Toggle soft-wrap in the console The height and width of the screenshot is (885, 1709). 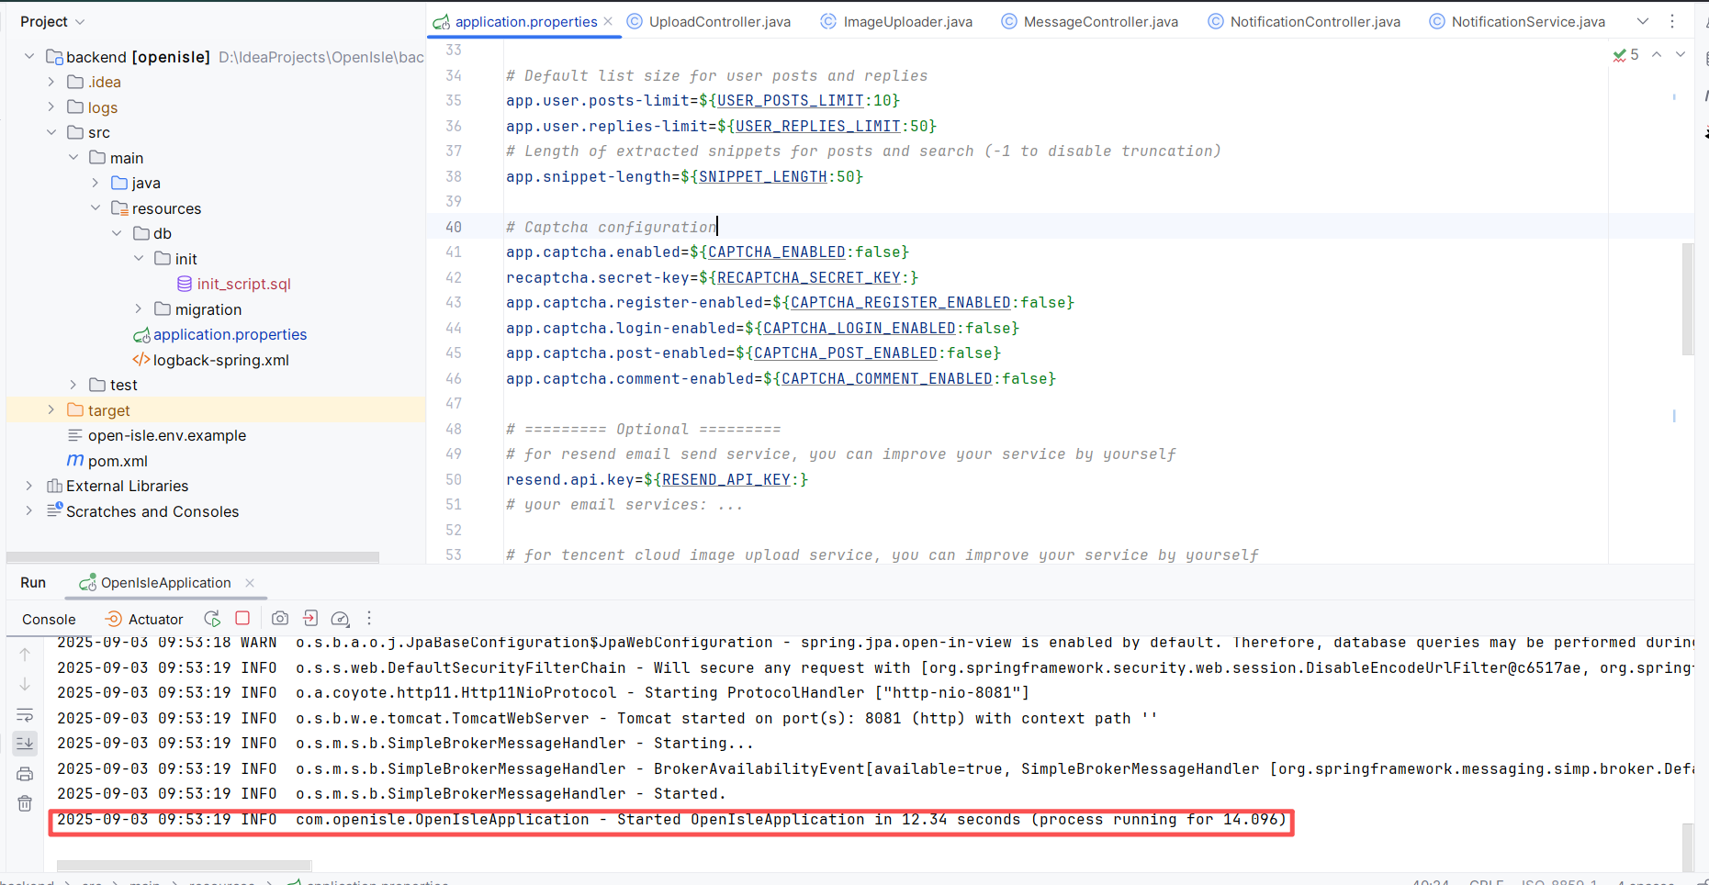click(x=25, y=714)
